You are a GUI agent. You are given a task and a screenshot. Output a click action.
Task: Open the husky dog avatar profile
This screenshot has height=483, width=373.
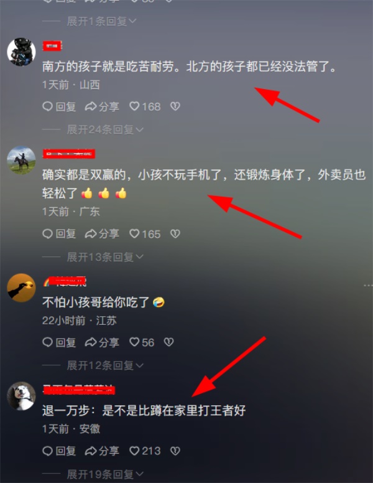tap(21, 396)
